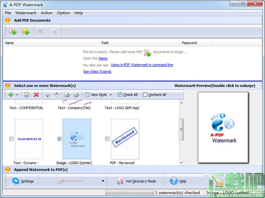
Task: Click the Name column header
Action: [x=51, y=43]
